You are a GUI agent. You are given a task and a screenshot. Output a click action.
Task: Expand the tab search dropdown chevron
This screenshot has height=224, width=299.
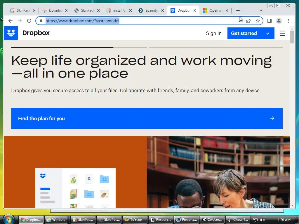261,10
